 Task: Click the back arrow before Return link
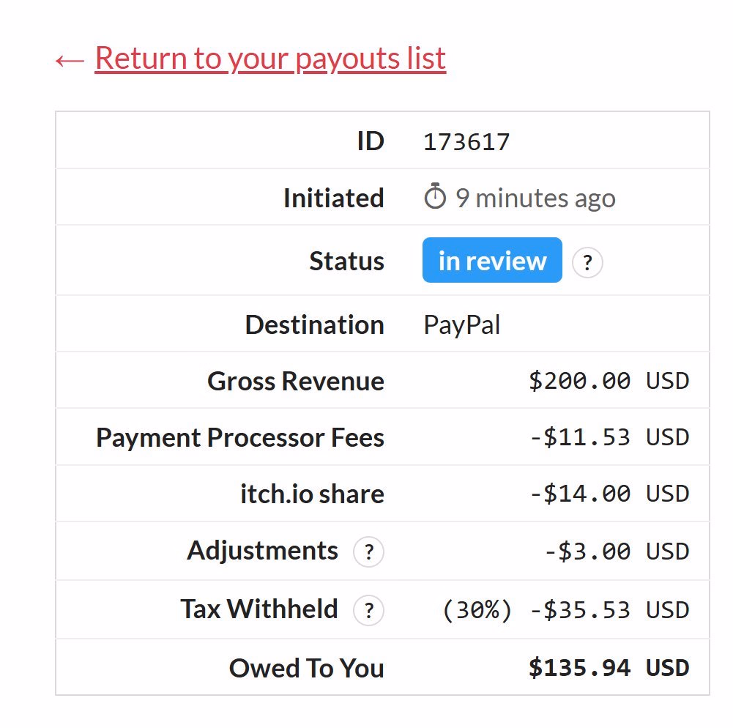[70, 60]
